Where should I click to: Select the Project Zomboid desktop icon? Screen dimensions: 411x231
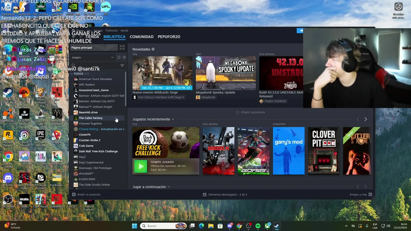click(40, 96)
